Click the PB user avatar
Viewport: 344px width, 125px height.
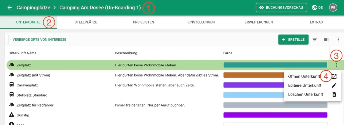coord(333,8)
